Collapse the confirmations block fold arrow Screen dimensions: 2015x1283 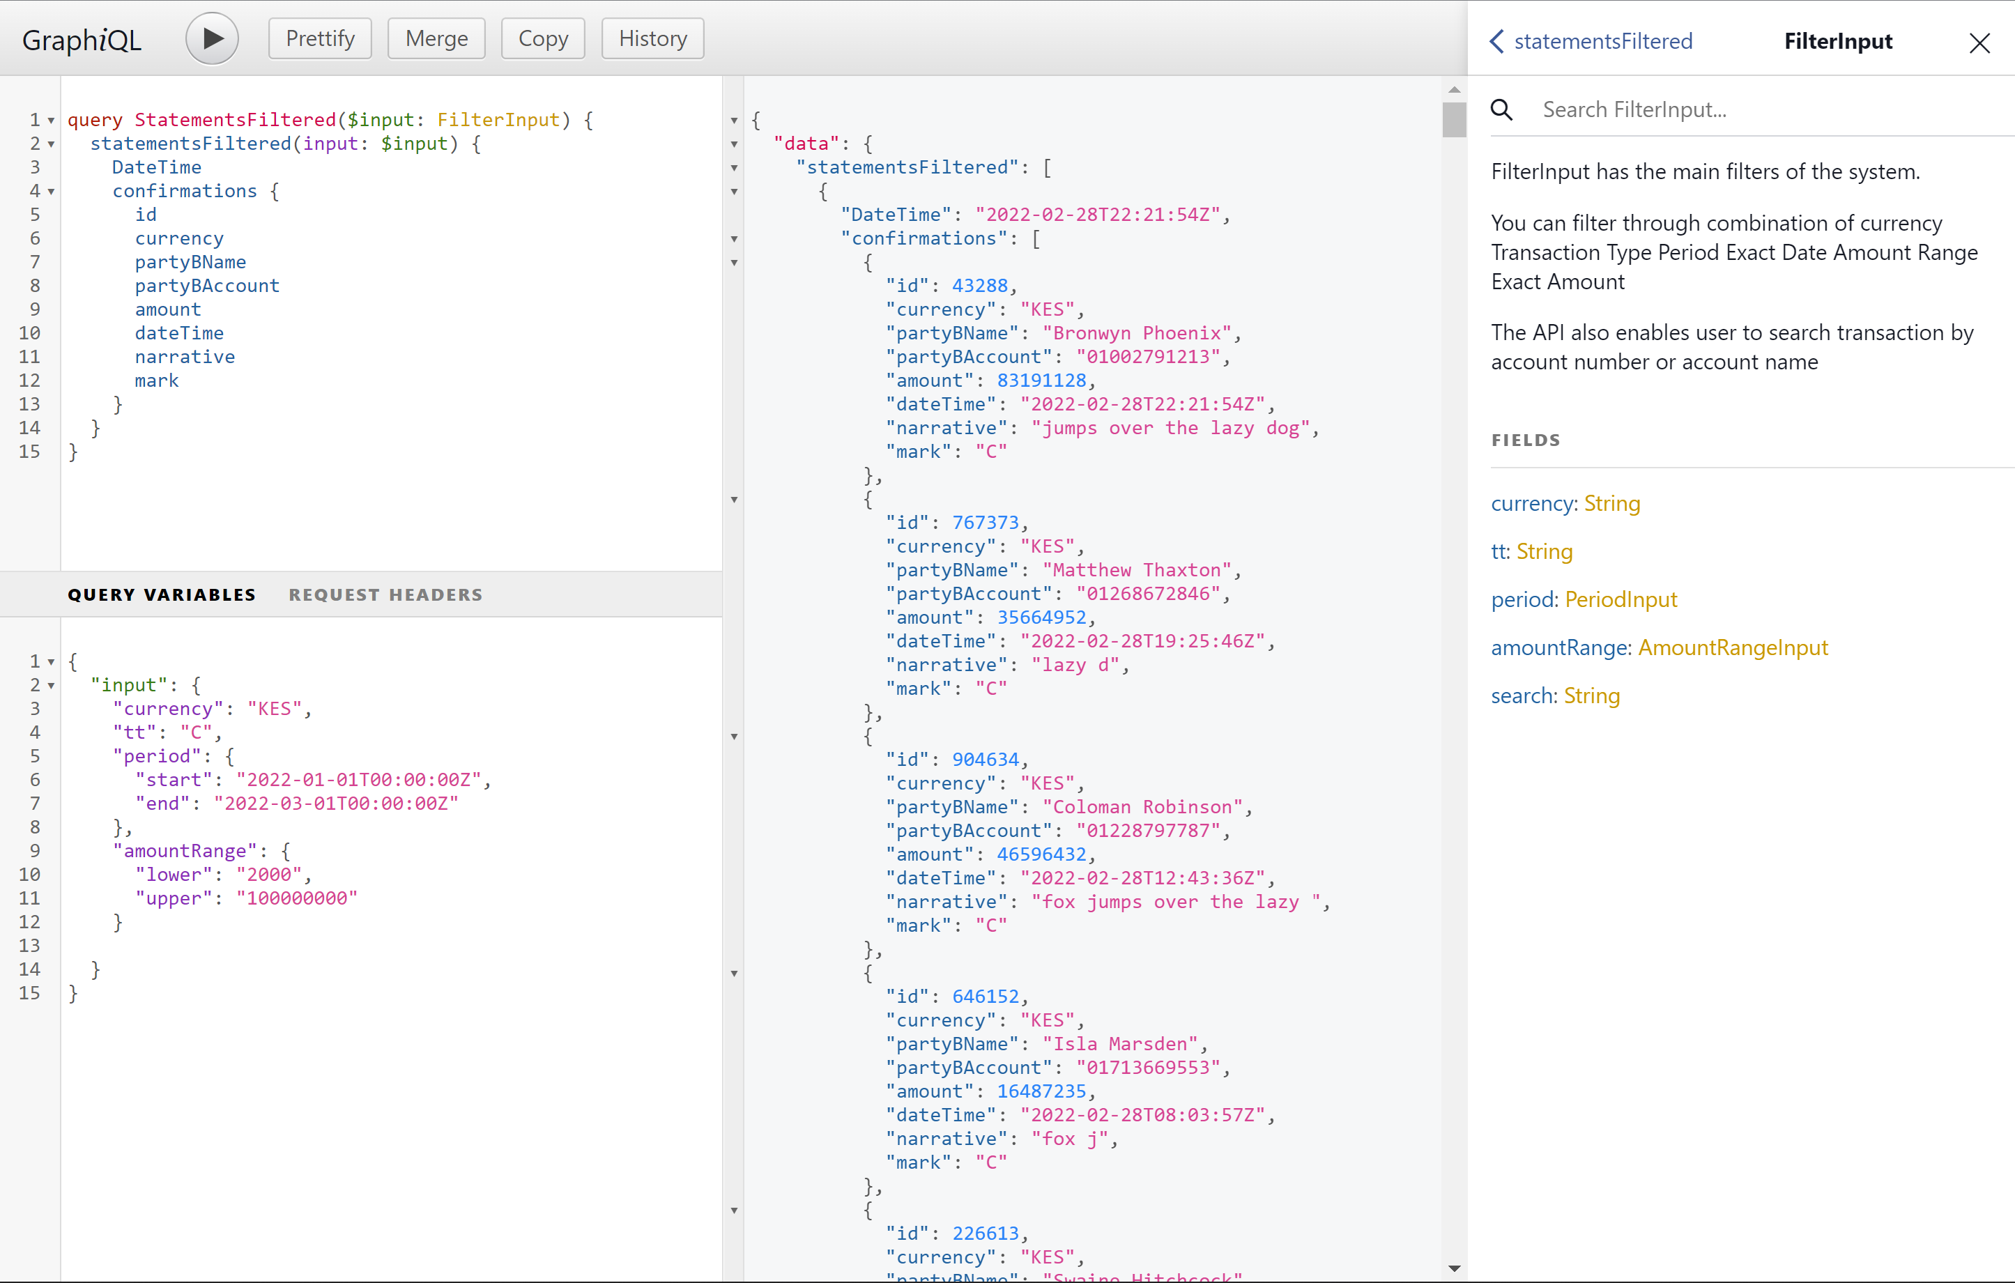point(51,192)
